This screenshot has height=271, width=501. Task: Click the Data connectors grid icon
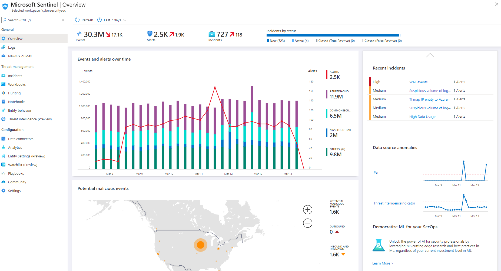(x=4, y=139)
